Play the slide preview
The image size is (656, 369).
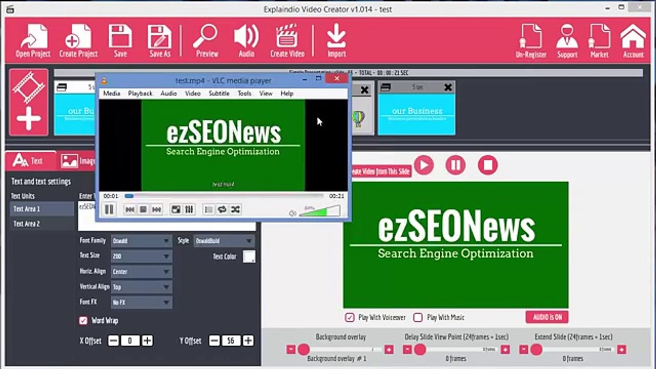(424, 165)
